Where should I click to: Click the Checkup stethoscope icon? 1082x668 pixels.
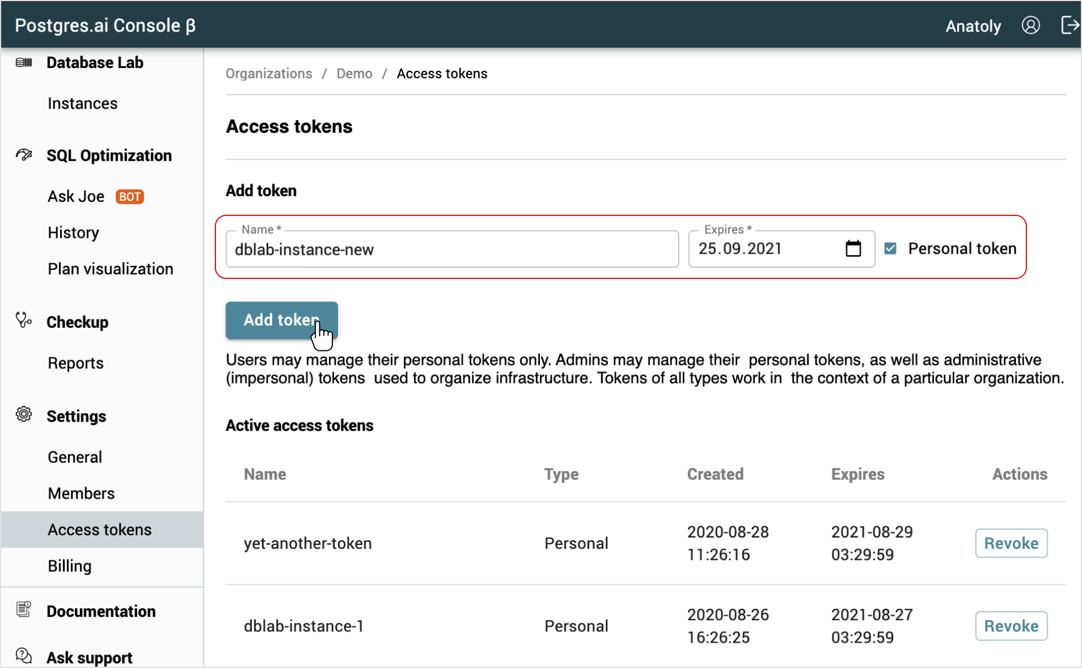coord(24,321)
